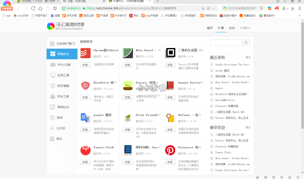The image size is (304, 179).
Task: Click the magnifier icon in the browser search box
Action: (261, 8)
